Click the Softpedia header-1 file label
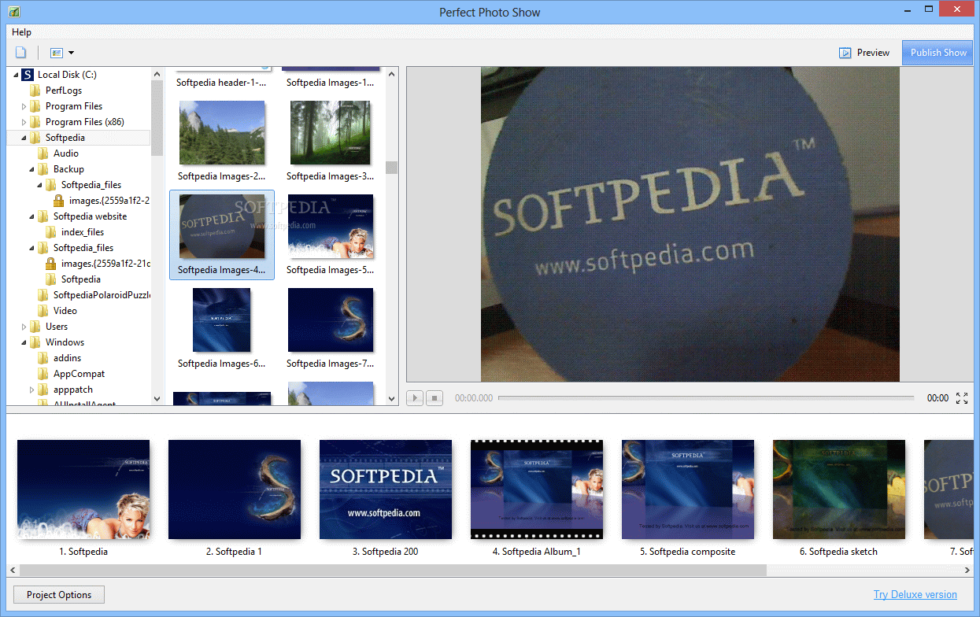Viewport: 980px width, 617px height. pos(221,83)
